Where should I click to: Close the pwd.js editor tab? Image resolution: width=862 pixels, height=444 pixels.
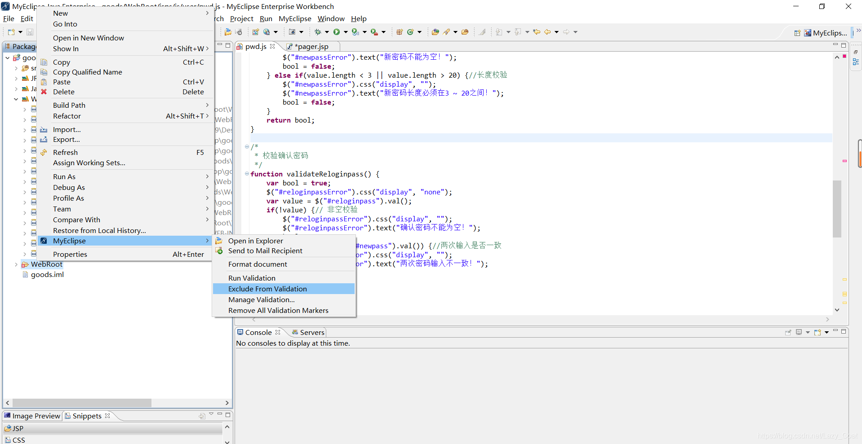point(272,46)
